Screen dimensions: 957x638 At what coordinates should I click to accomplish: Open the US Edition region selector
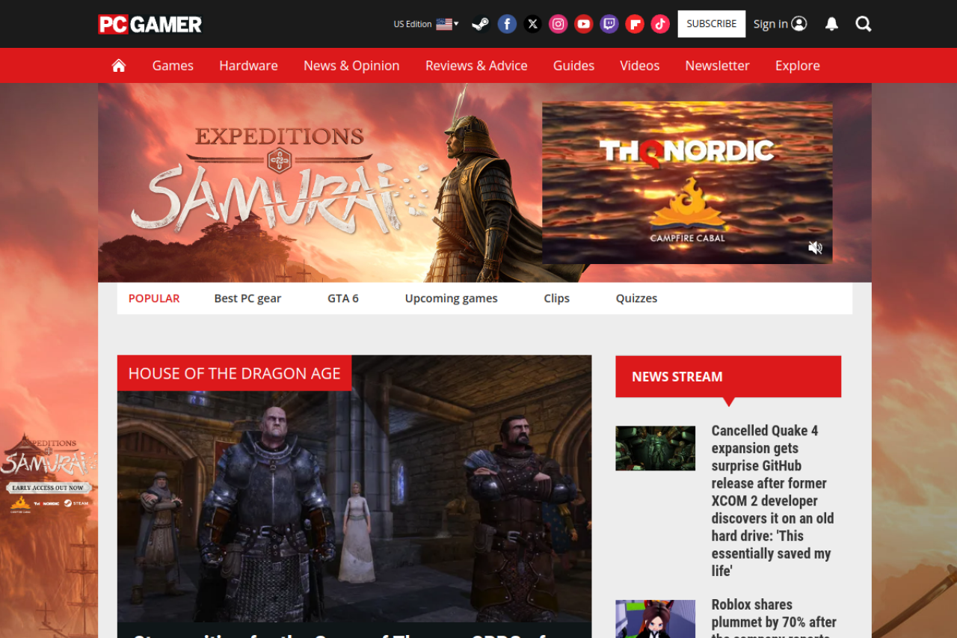pos(426,24)
